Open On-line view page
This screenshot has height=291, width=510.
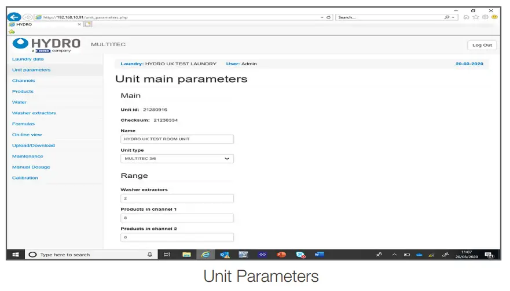click(x=27, y=135)
